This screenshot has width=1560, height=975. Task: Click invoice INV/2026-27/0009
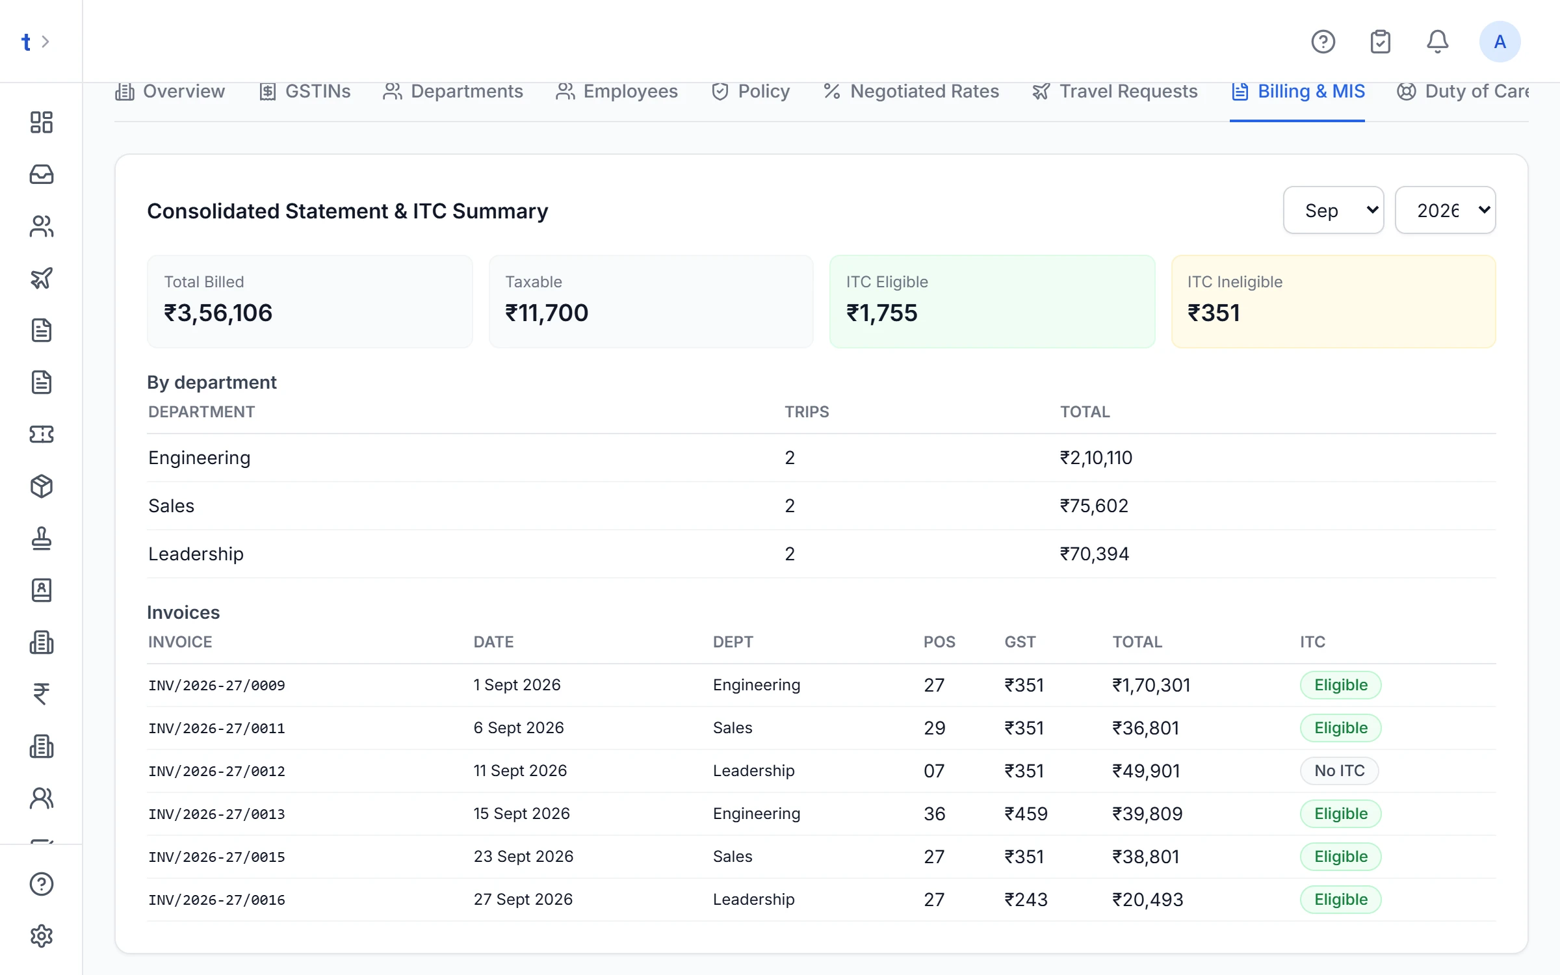pyautogui.click(x=216, y=685)
